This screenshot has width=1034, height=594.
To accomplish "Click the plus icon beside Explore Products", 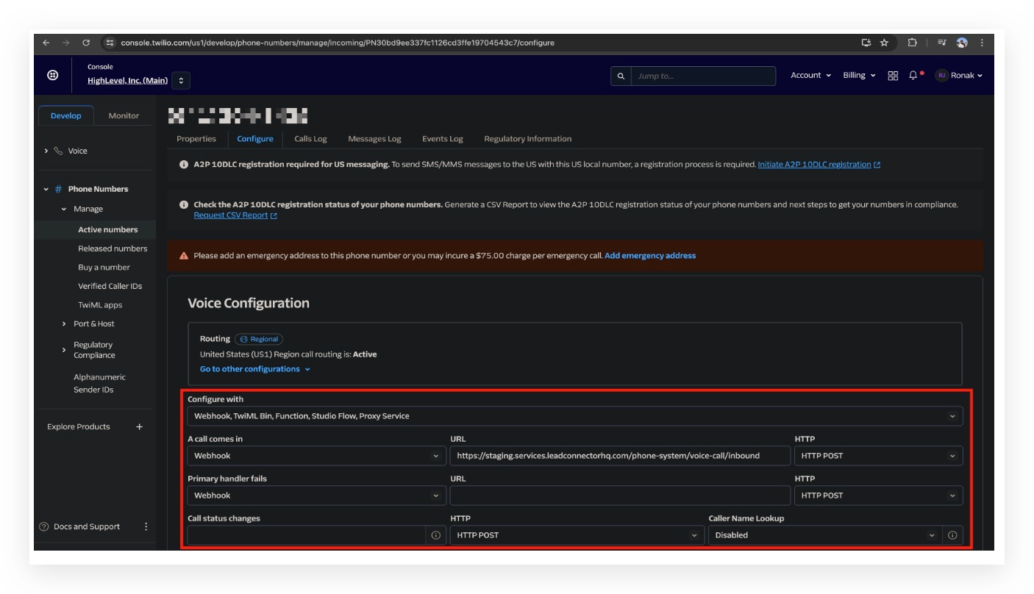I will tap(139, 426).
